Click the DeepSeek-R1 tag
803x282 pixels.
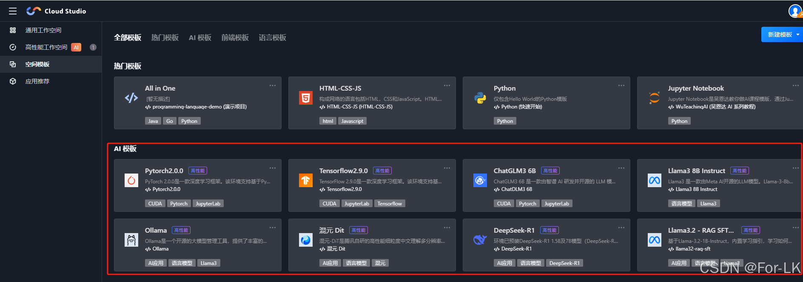click(x=564, y=263)
